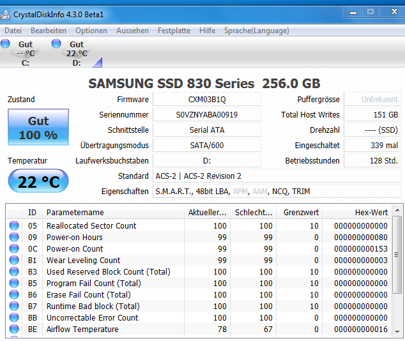Click the serial number S0VZNYABA00919 field
Viewport: 405px width, 341px height.
coord(207,114)
